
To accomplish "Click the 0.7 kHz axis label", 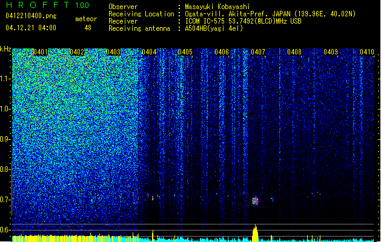I will [x=5, y=200].
